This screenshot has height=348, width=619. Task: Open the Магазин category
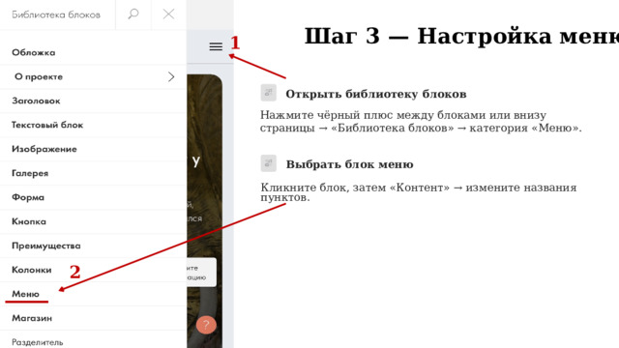(93, 318)
